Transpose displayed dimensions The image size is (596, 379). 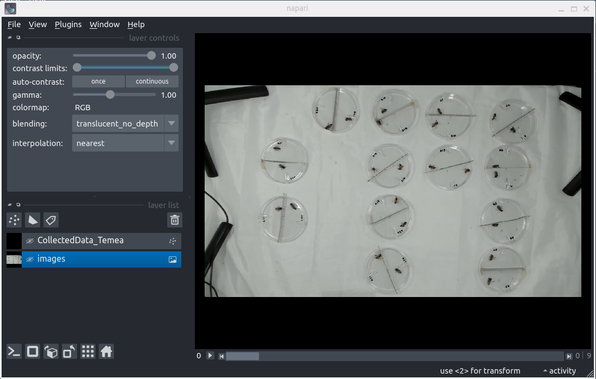(69, 352)
